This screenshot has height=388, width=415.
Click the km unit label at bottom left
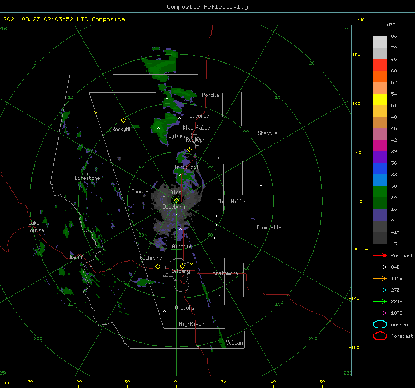point(6,383)
